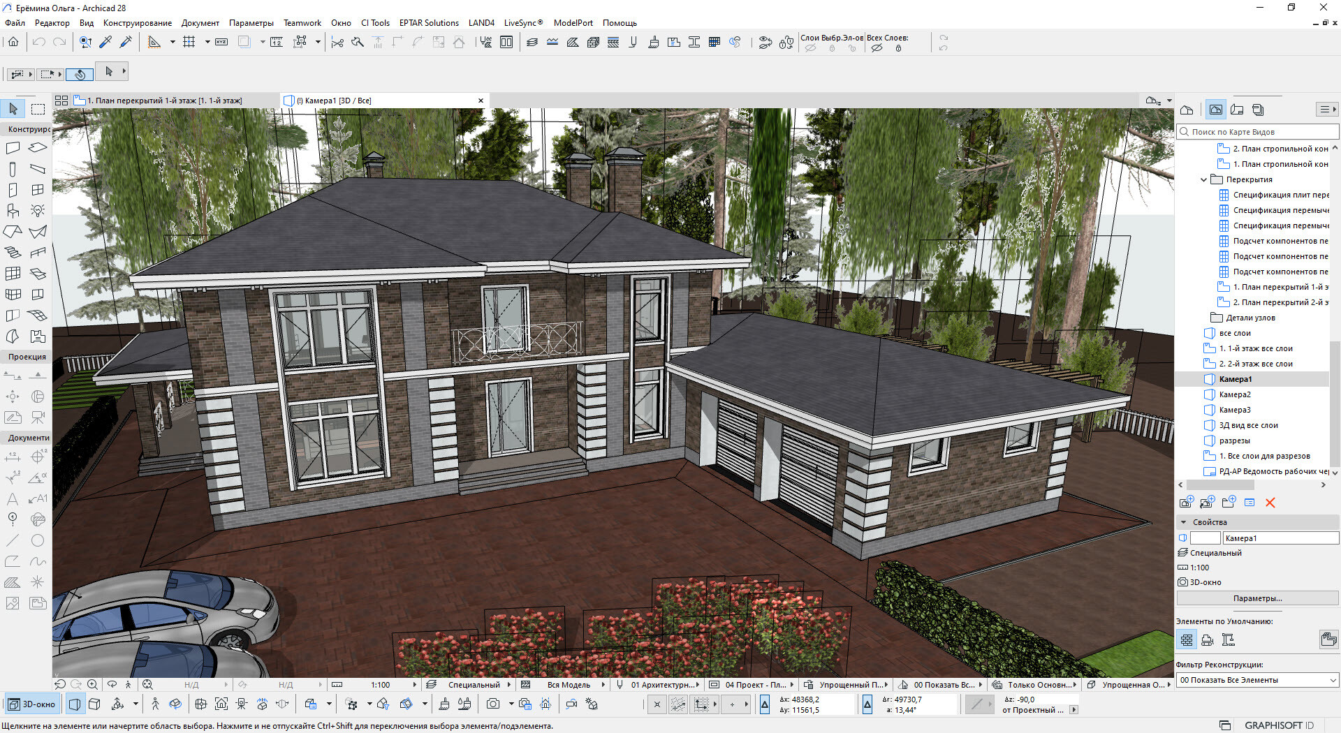Open the Фильтр Реконструкции dropdown
This screenshot has width=1341, height=733.
coord(1256,680)
